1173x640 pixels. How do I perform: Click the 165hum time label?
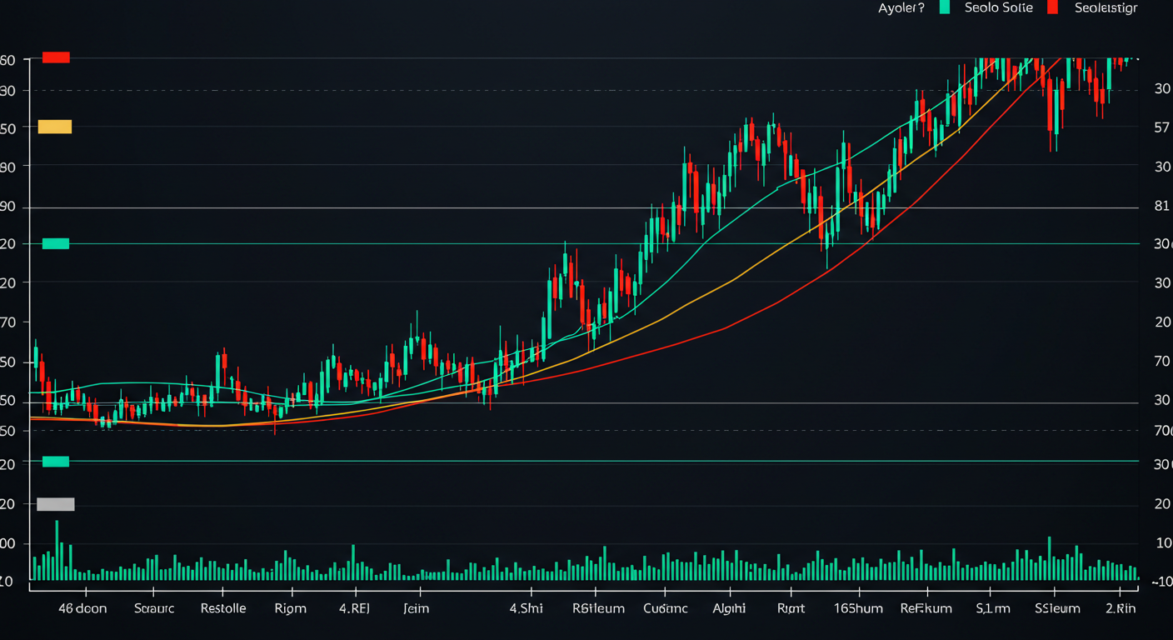pos(860,608)
